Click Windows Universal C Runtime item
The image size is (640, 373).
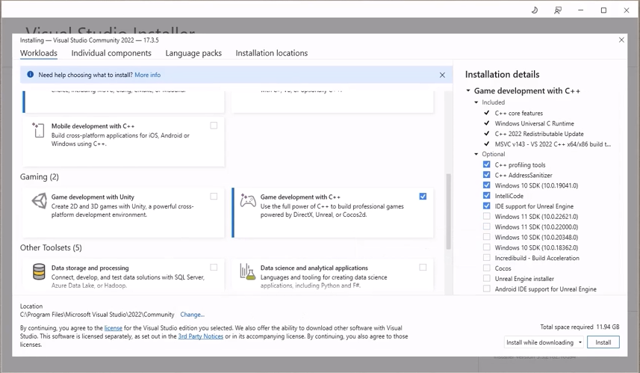pyautogui.click(x=534, y=123)
